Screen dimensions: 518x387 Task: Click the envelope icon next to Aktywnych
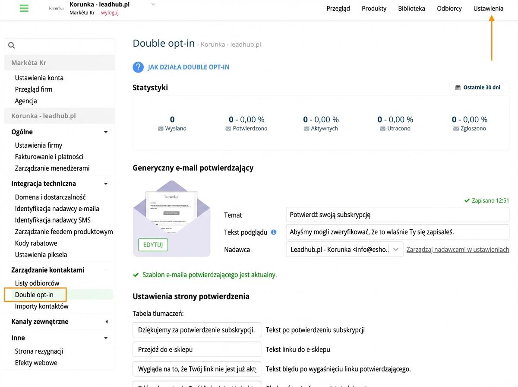click(306, 129)
